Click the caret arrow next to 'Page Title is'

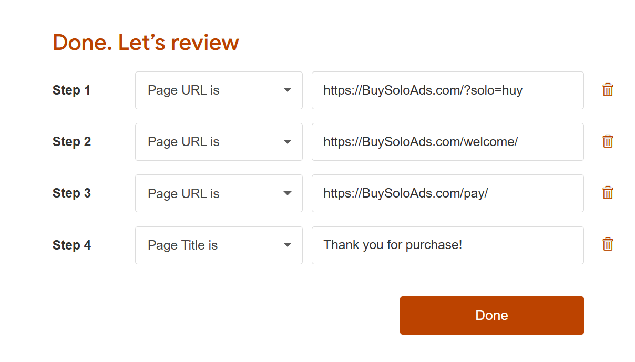click(287, 245)
